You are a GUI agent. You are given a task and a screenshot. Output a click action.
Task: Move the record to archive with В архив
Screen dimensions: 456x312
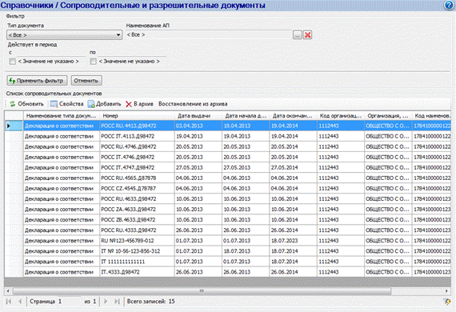coord(139,104)
